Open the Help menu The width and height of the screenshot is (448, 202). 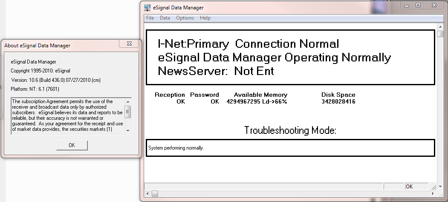pos(205,18)
